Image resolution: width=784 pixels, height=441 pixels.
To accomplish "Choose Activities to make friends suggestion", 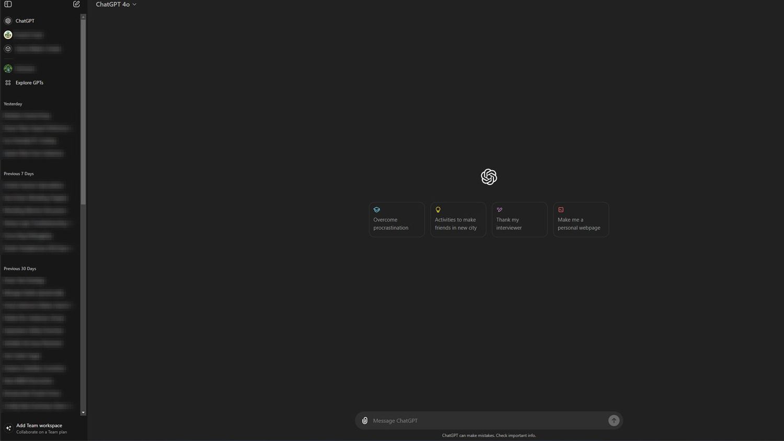I will pyautogui.click(x=458, y=219).
